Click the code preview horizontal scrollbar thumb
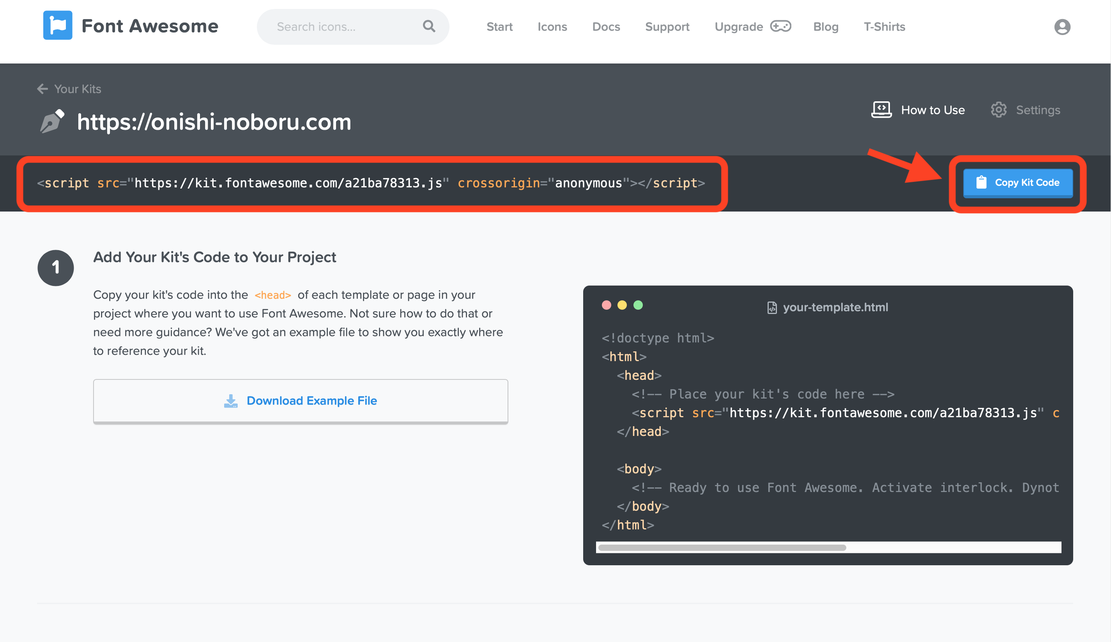Viewport: 1111px width, 642px height. pos(722,548)
